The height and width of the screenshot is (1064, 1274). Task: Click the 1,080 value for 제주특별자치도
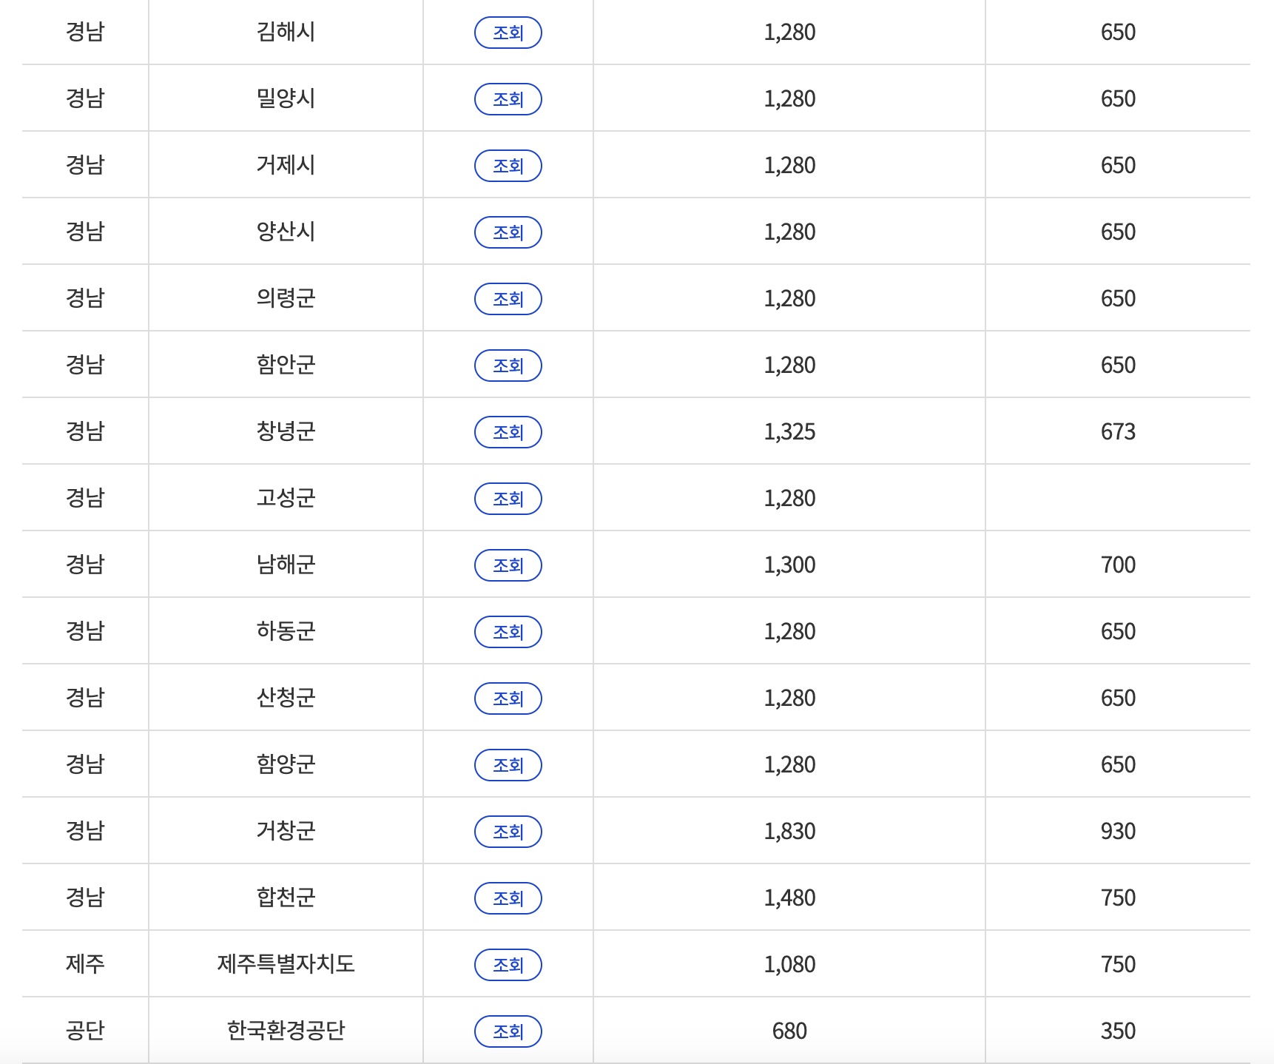click(x=789, y=964)
